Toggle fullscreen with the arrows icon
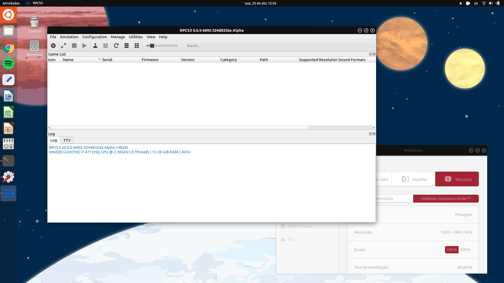This screenshot has width=504, height=283. click(64, 46)
